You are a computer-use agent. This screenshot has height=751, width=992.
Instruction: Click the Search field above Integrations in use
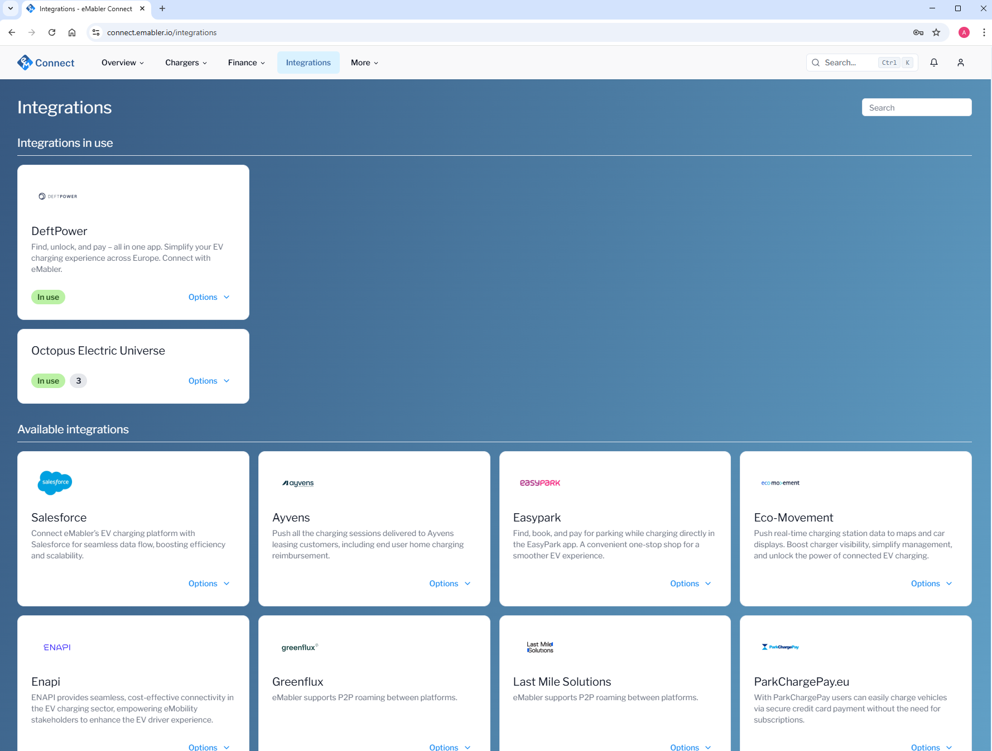pos(917,107)
